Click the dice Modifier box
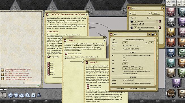 tap(3, 95)
